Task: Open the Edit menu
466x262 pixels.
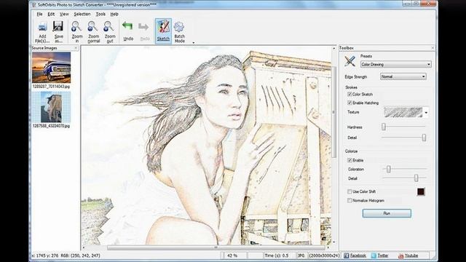Action: [x=51, y=14]
